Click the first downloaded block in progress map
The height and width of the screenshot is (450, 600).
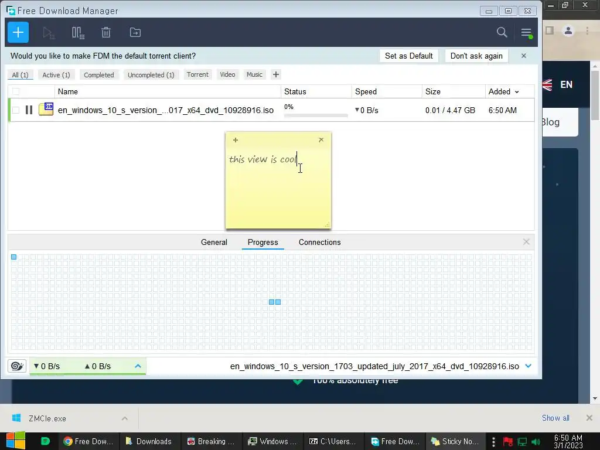point(14,257)
